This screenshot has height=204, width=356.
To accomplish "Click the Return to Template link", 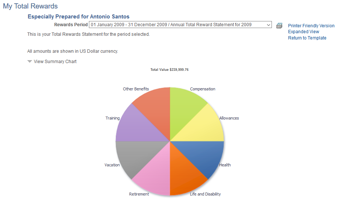I will (x=307, y=38).
